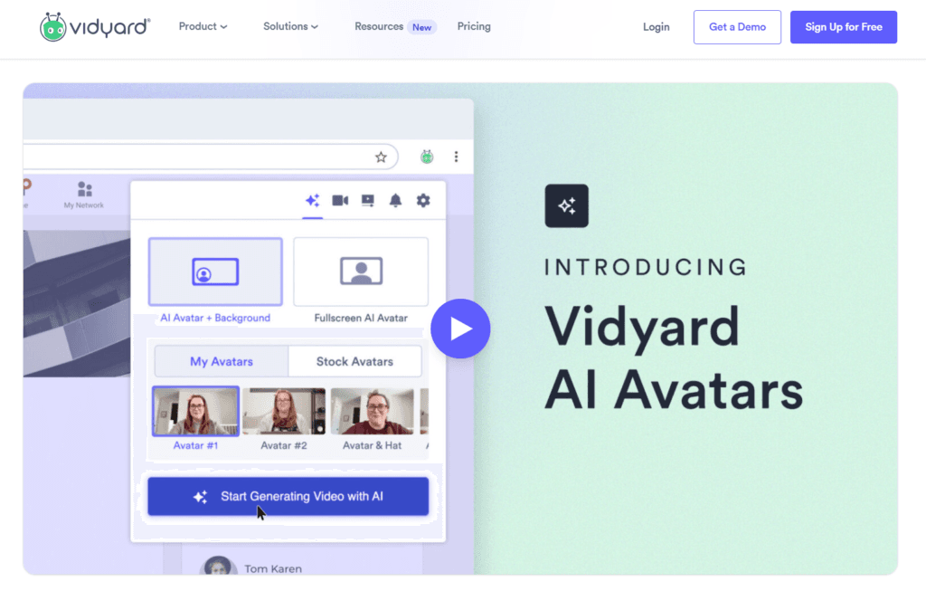Switch to the My Avatars tab
Image resolution: width=926 pixels, height=591 pixels.
click(221, 360)
